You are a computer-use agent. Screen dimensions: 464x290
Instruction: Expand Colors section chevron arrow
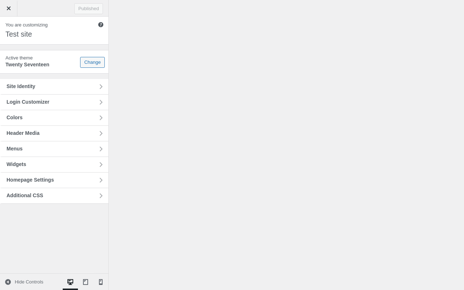click(x=101, y=118)
